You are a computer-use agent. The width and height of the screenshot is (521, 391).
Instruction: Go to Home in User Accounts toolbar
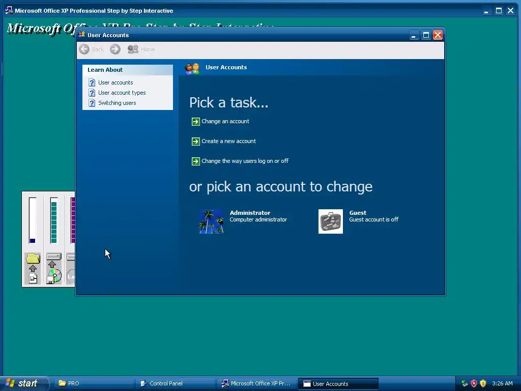pos(141,49)
